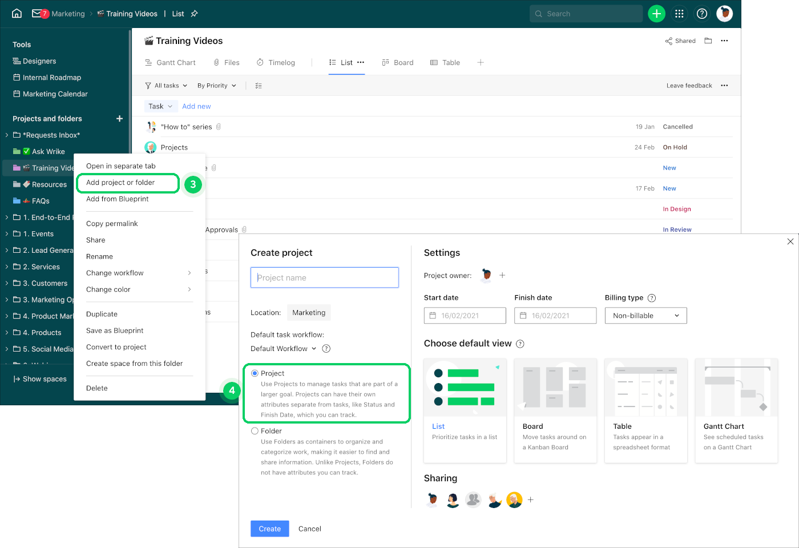Click the "Add new" link above the task list
This screenshot has width=799, height=548.
tap(196, 106)
